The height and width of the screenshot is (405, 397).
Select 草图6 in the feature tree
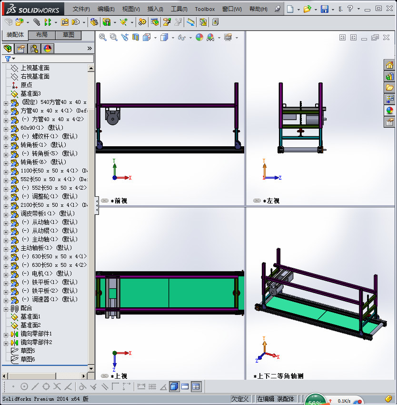(x=28, y=359)
